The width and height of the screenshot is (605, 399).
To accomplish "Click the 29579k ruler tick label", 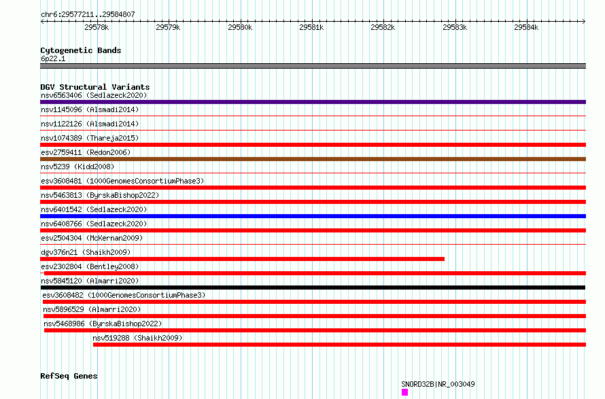I will coord(168,27).
